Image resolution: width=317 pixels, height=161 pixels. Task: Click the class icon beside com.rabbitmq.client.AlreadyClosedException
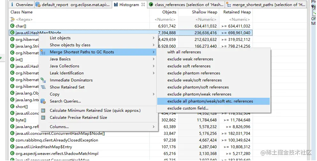12,140
